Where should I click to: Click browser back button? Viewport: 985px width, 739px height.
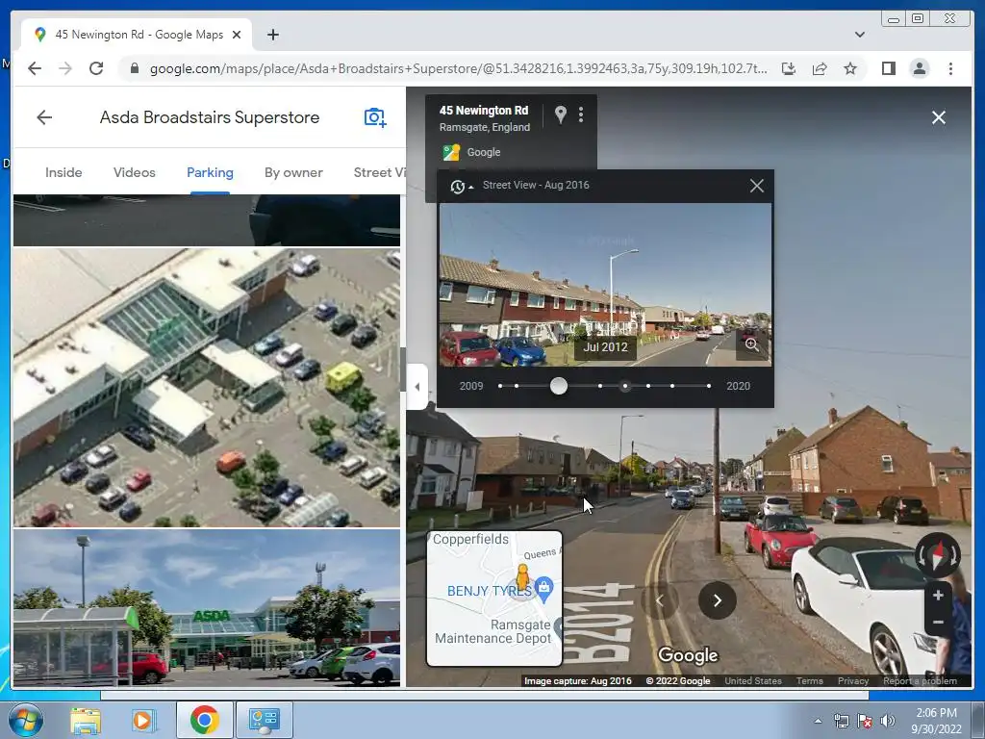click(35, 68)
